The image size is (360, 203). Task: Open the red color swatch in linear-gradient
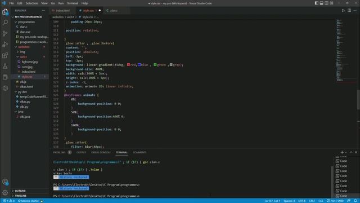[x=128, y=65]
